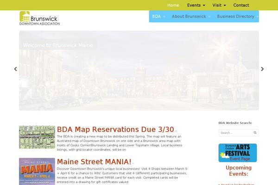Click the Brunswick Downtown Association logo
The height and width of the screenshot is (185, 278).
[39, 18]
